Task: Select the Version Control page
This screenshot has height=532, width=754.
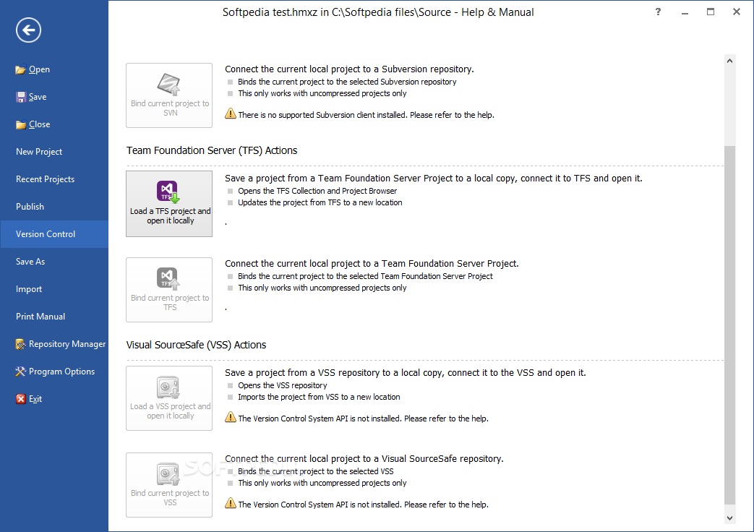Action: [54, 234]
